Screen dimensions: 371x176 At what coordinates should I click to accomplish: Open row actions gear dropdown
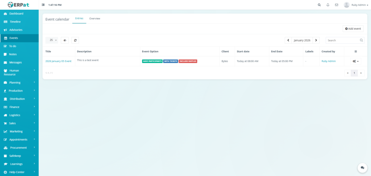[355, 61]
